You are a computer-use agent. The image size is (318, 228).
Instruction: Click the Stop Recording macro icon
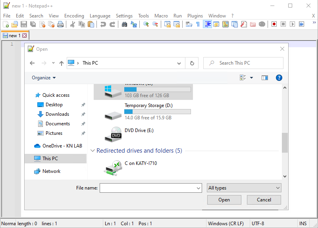pos(283,24)
